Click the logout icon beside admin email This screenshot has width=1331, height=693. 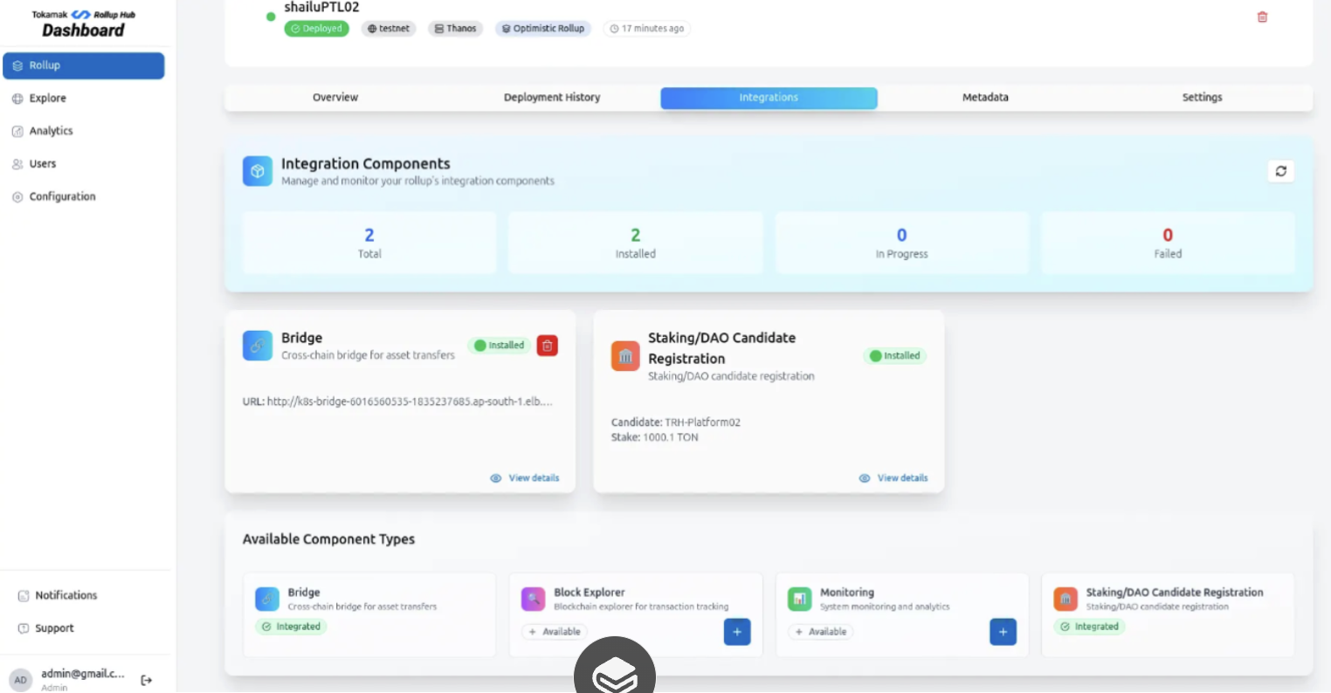147,680
